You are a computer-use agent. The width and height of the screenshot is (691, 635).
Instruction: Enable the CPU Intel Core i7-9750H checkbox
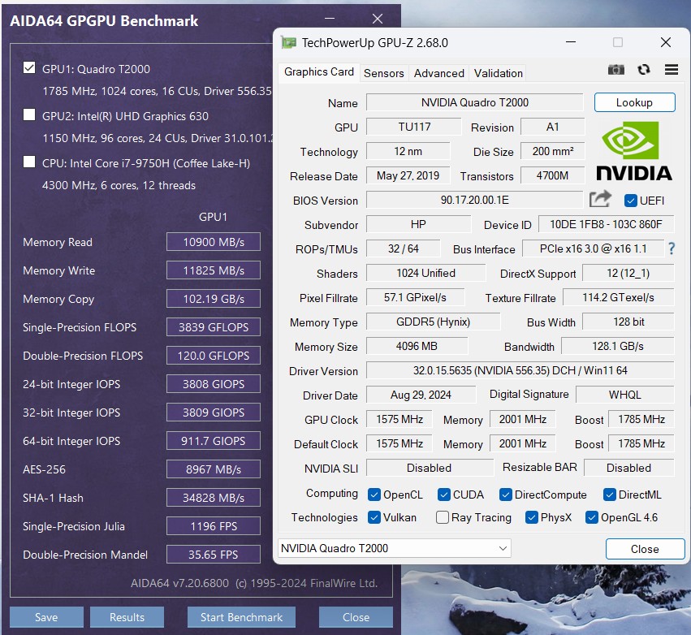(30, 162)
